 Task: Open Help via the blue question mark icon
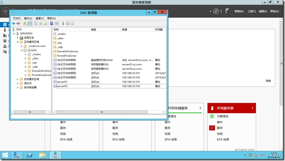52,23
